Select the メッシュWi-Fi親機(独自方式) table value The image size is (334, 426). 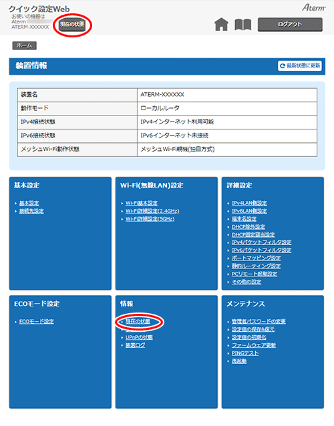click(x=178, y=149)
